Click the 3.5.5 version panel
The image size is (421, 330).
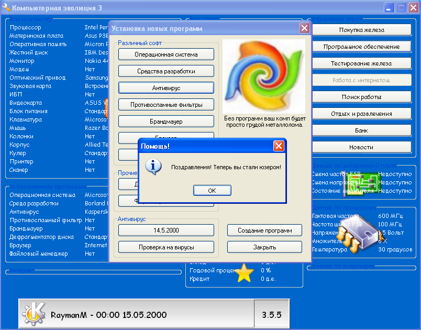point(272,315)
